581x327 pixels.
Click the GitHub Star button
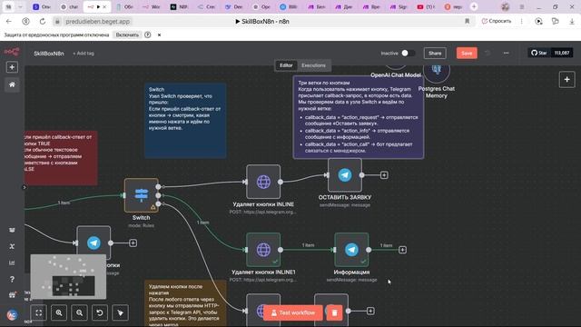538,53
